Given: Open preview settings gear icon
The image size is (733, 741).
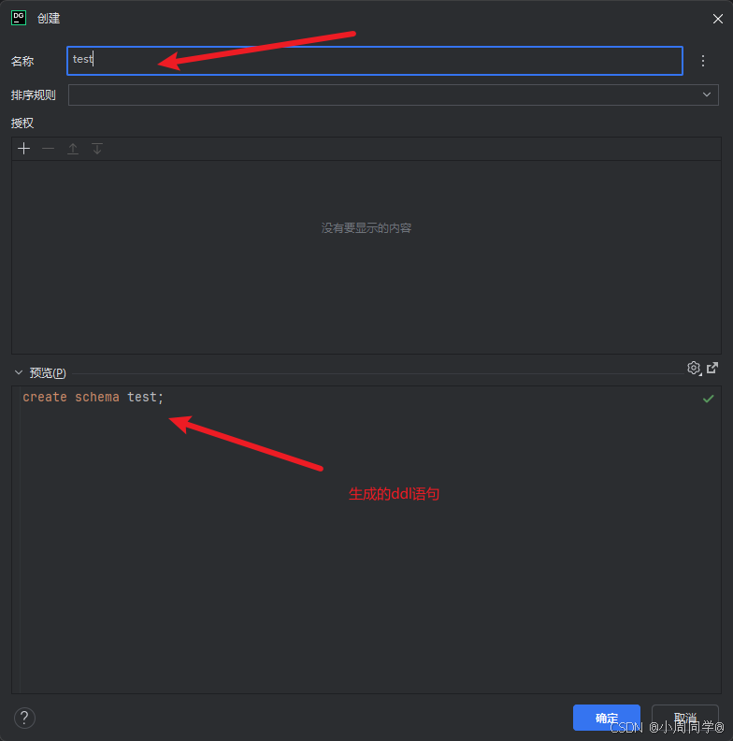Looking at the screenshot, I should pos(694,368).
